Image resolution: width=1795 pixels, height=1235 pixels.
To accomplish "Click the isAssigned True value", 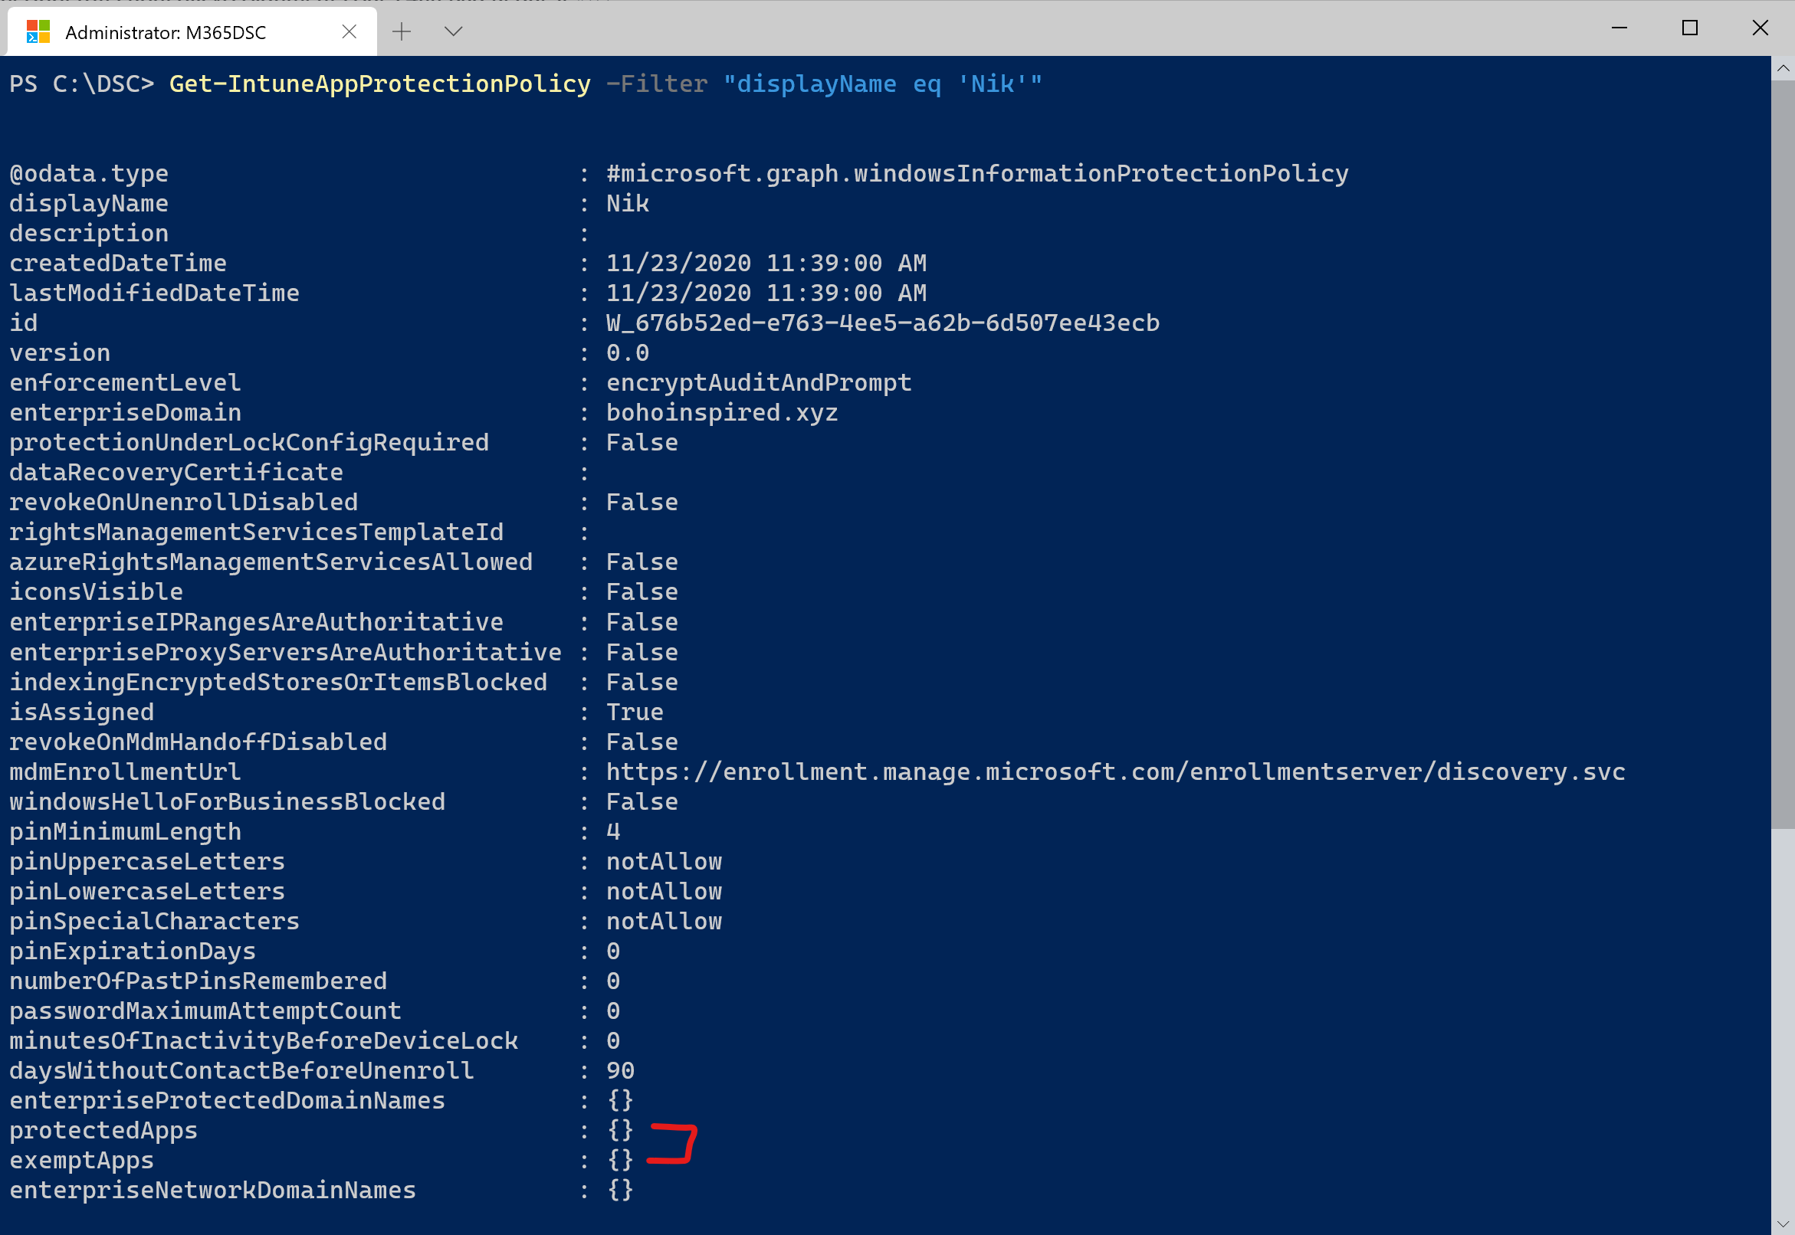I will pos(634,711).
